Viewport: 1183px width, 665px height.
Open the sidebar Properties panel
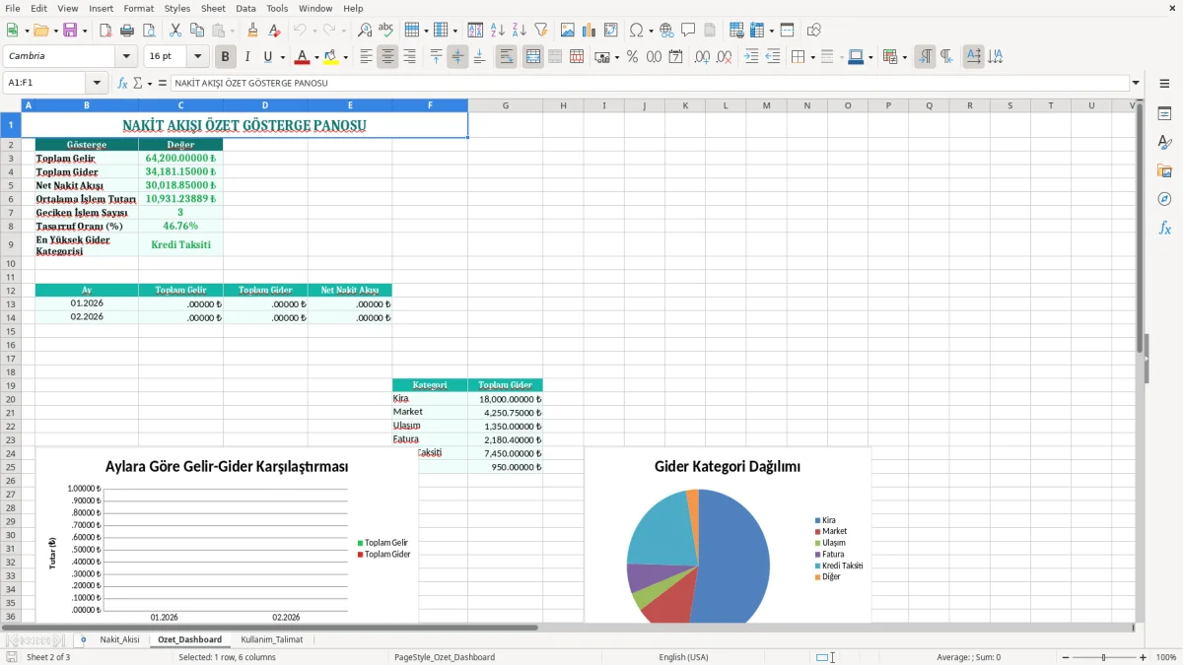coord(1164,114)
